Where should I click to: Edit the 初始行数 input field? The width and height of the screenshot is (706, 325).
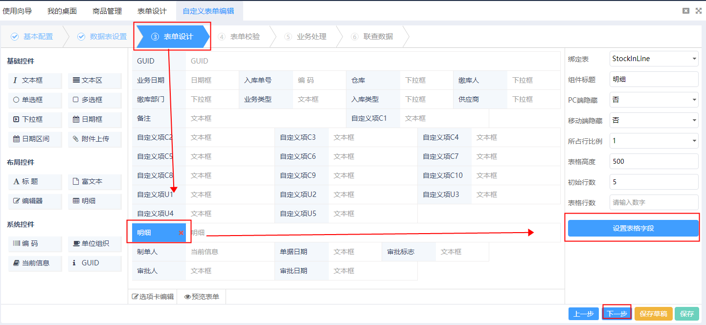coord(654,182)
